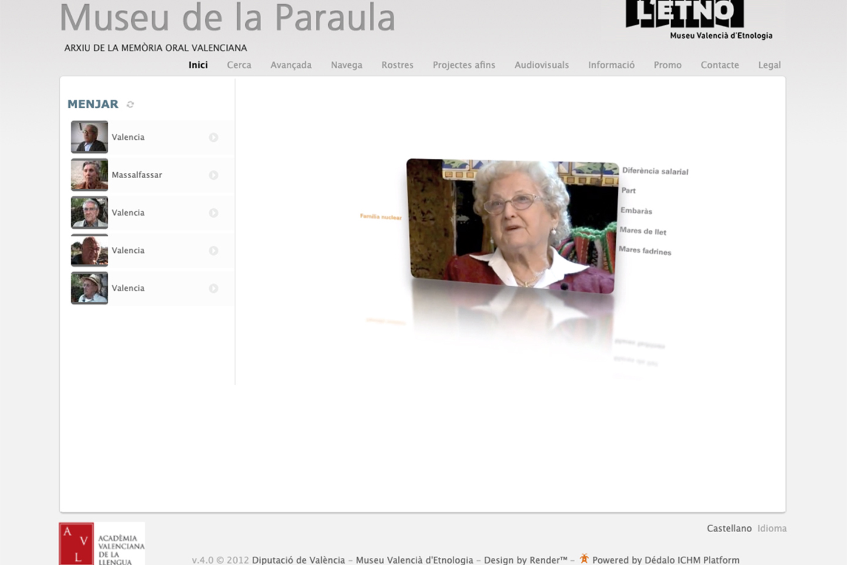Play the central video of the elderly woman
Image resolution: width=847 pixels, height=565 pixels.
point(512,226)
